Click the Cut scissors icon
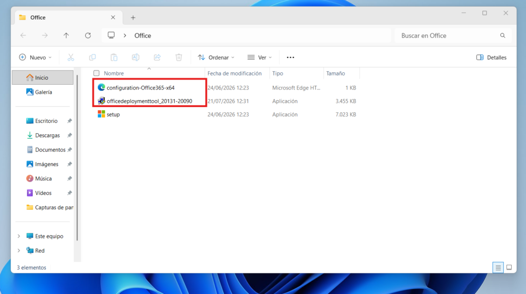 71,58
